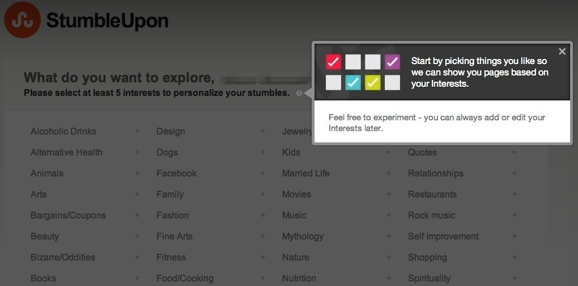This screenshot has height=286, width=578.
Task: Choose the Shopping interest label
Action: click(427, 258)
